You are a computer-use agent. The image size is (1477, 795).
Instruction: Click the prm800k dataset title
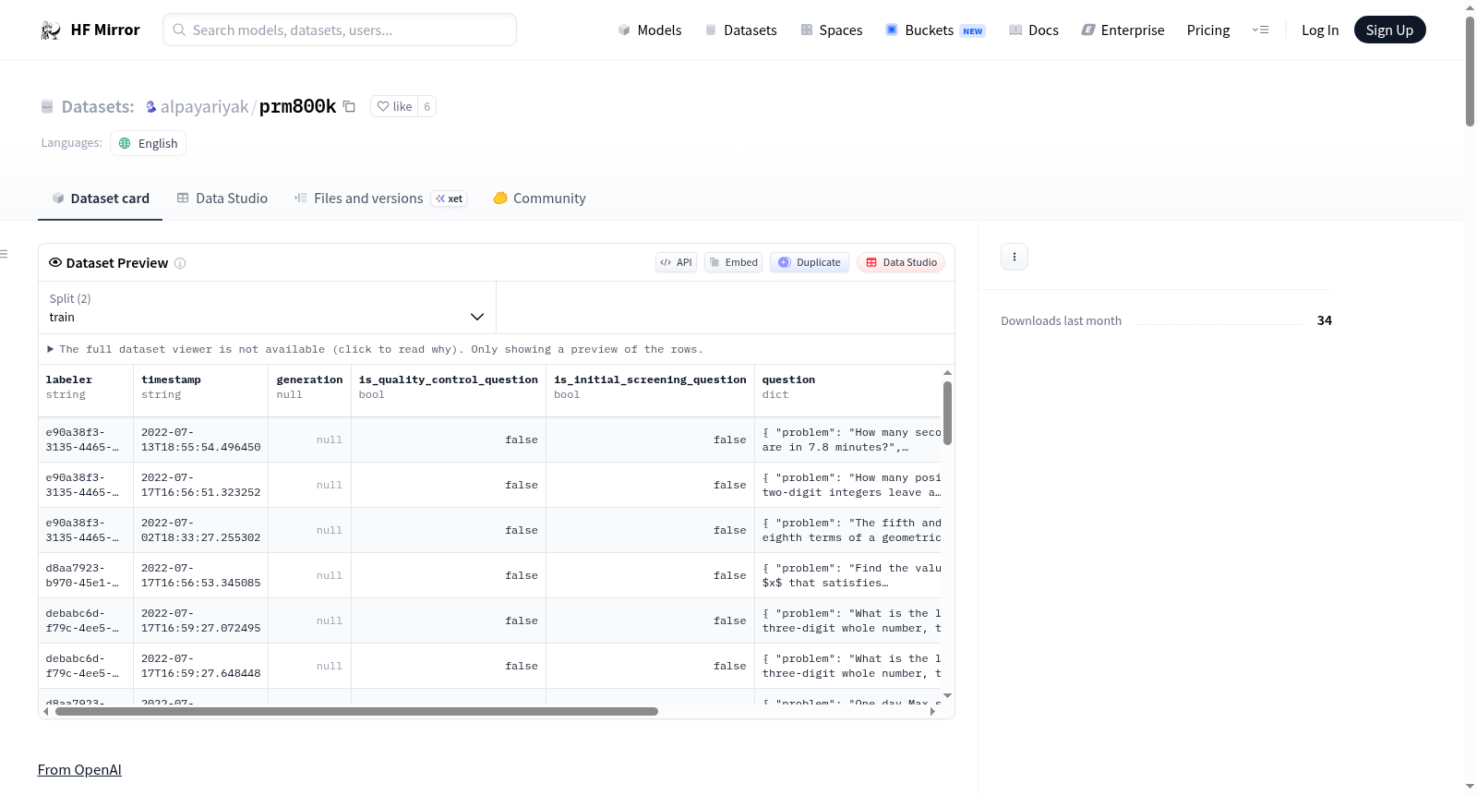point(297,106)
